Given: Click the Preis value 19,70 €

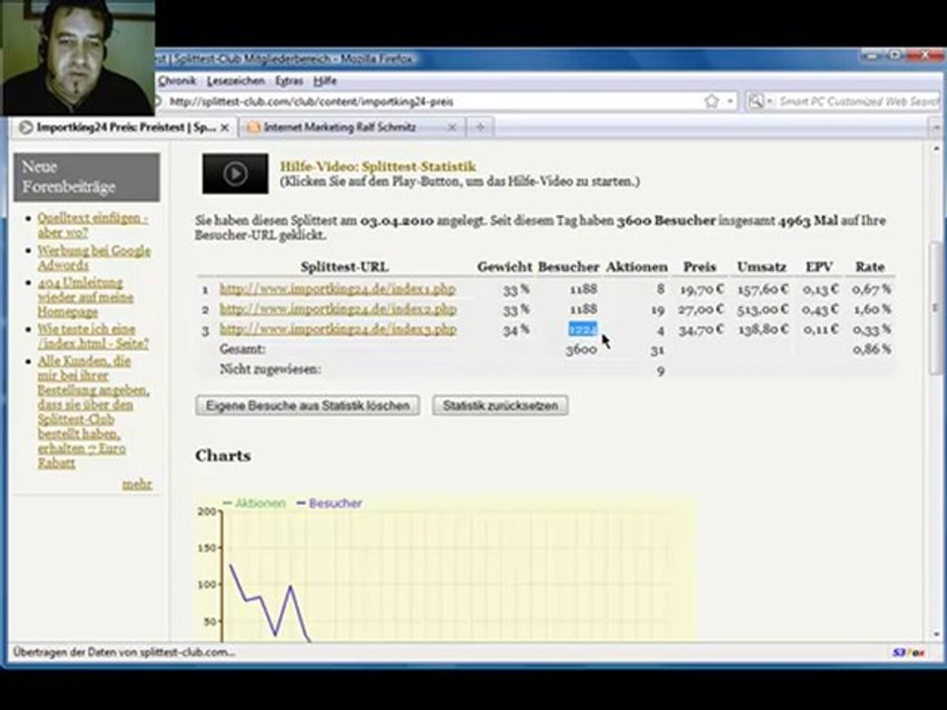Looking at the screenshot, I should (701, 289).
